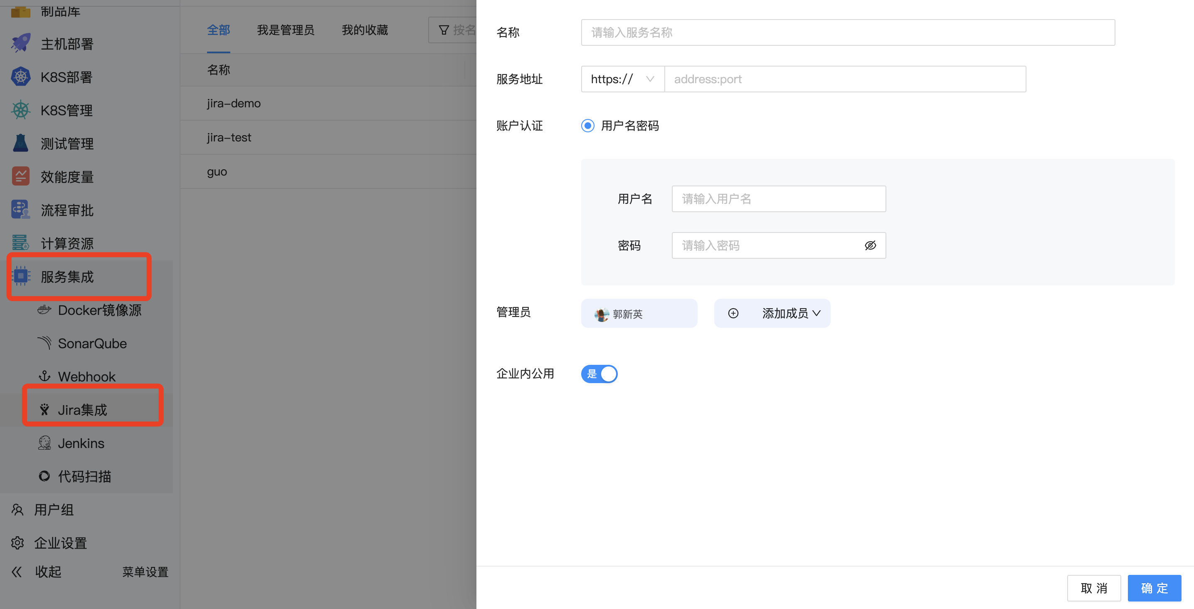Remove 郭新英 from administrators

639,313
